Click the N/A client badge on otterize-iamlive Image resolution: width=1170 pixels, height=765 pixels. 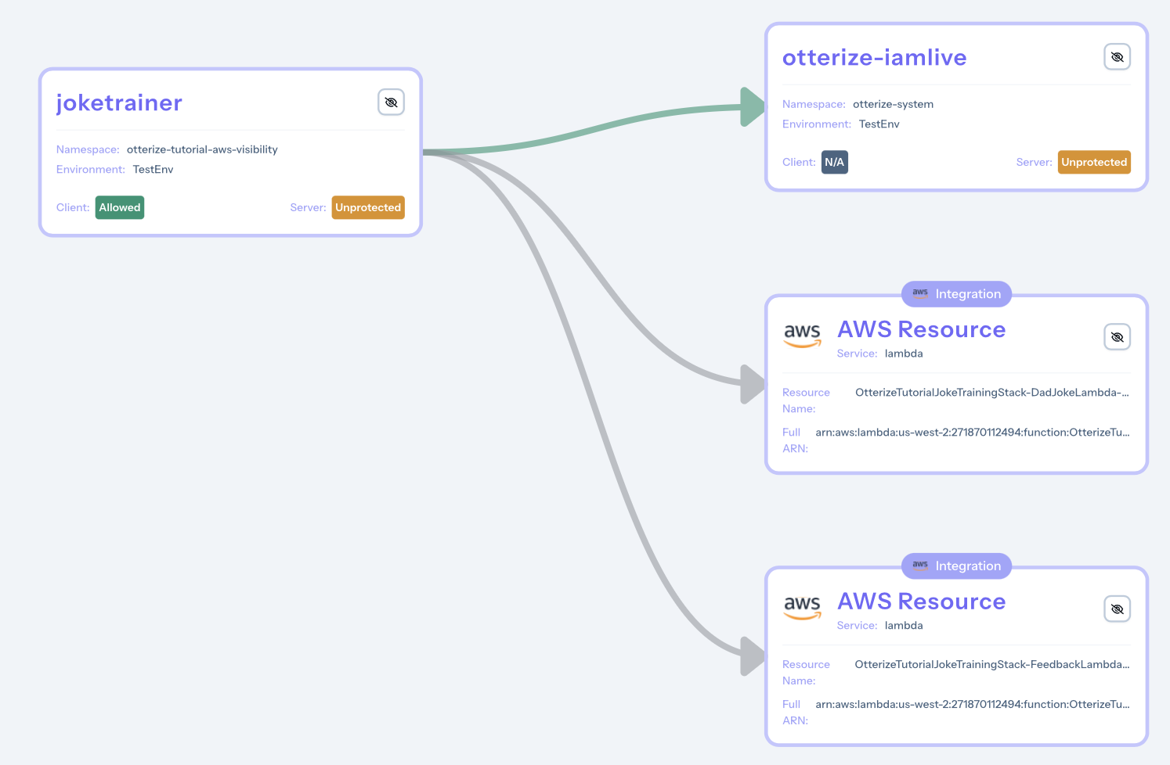pos(834,162)
